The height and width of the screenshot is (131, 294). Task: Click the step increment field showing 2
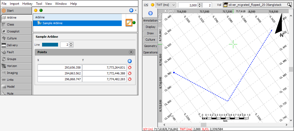tap(207, 5)
